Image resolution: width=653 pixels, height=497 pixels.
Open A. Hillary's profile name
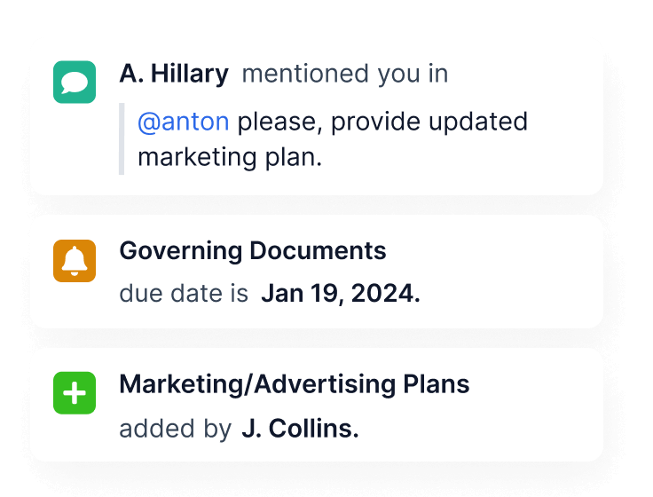pyautogui.click(x=174, y=74)
